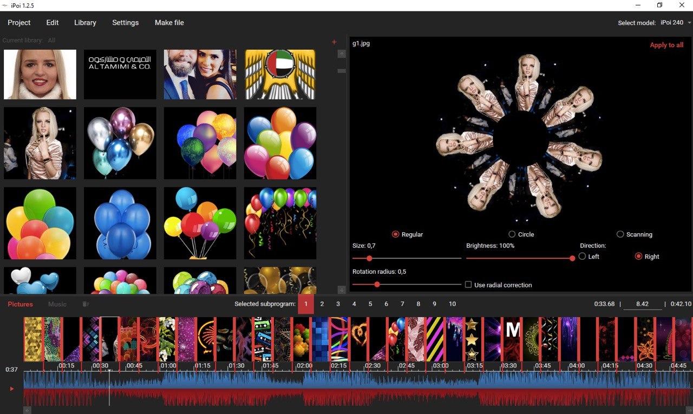Open the Select model dropdown

click(x=676, y=23)
